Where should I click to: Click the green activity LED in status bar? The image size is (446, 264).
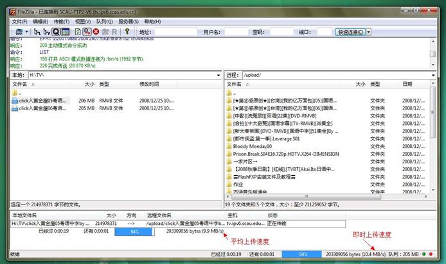tap(424, 254)
